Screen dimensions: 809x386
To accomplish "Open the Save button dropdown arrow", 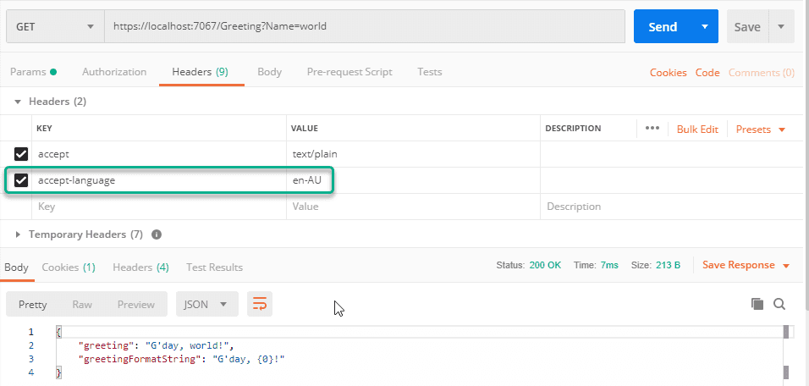I will click(x=781, y=26).
